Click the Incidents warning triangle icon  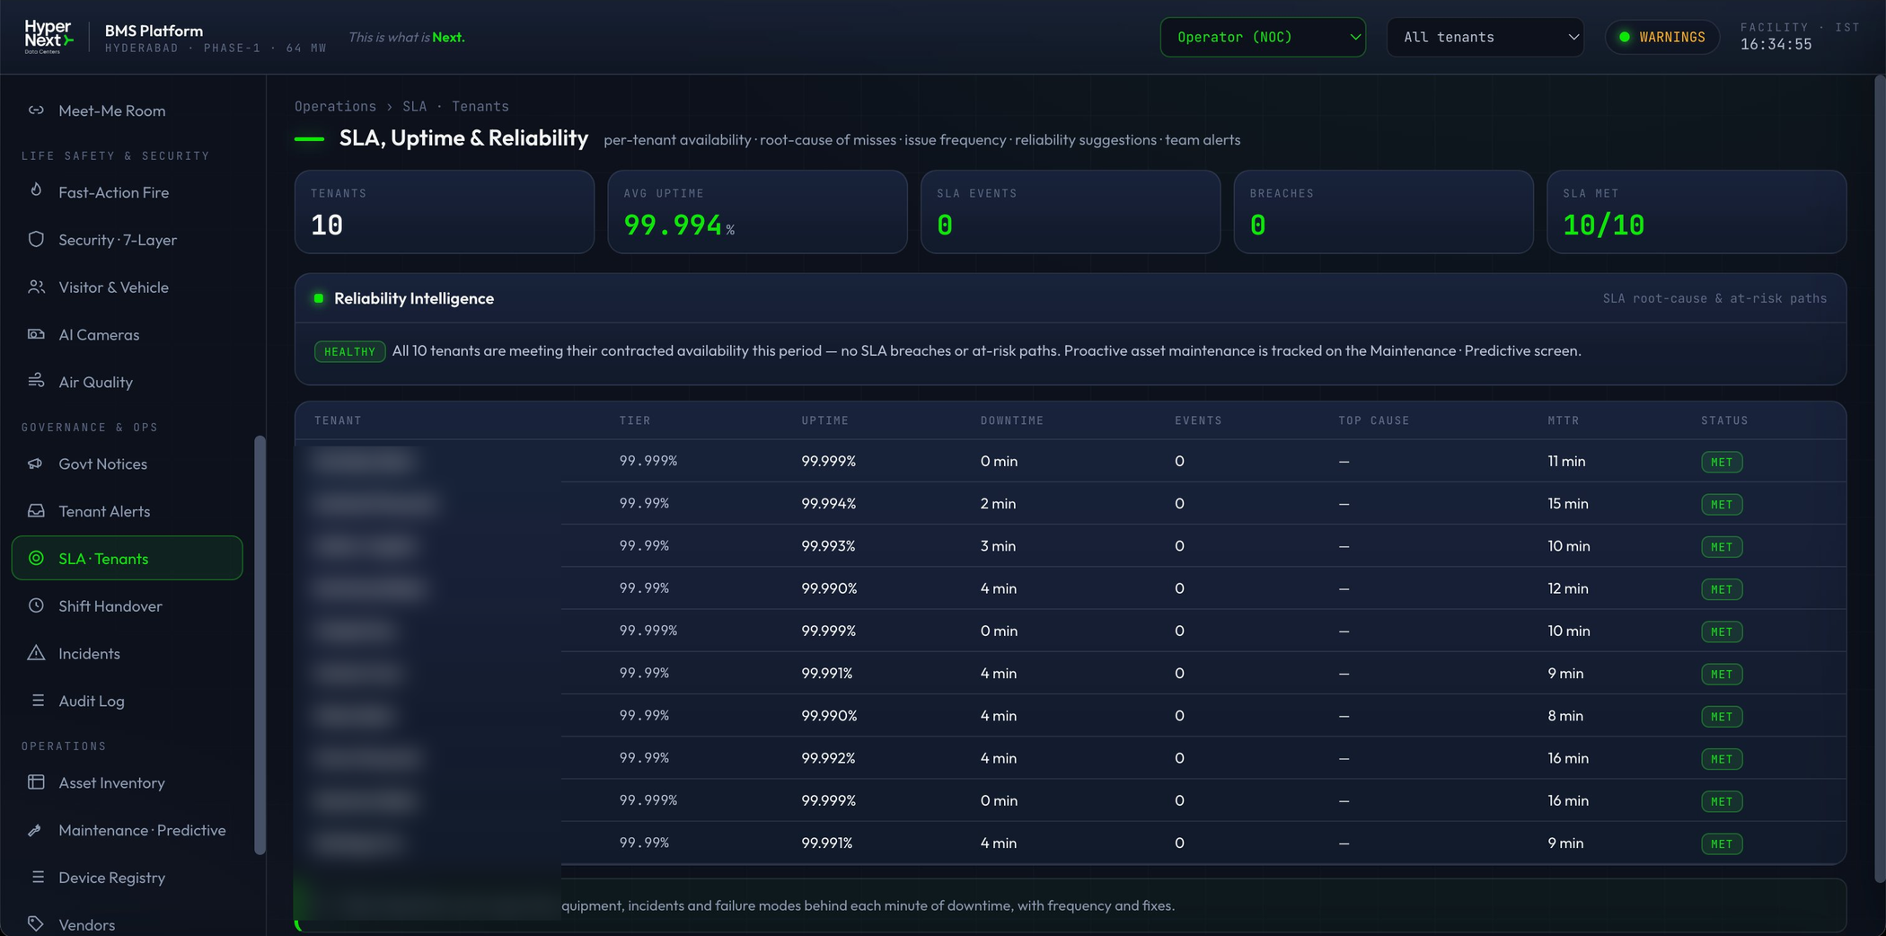point(36,653)
